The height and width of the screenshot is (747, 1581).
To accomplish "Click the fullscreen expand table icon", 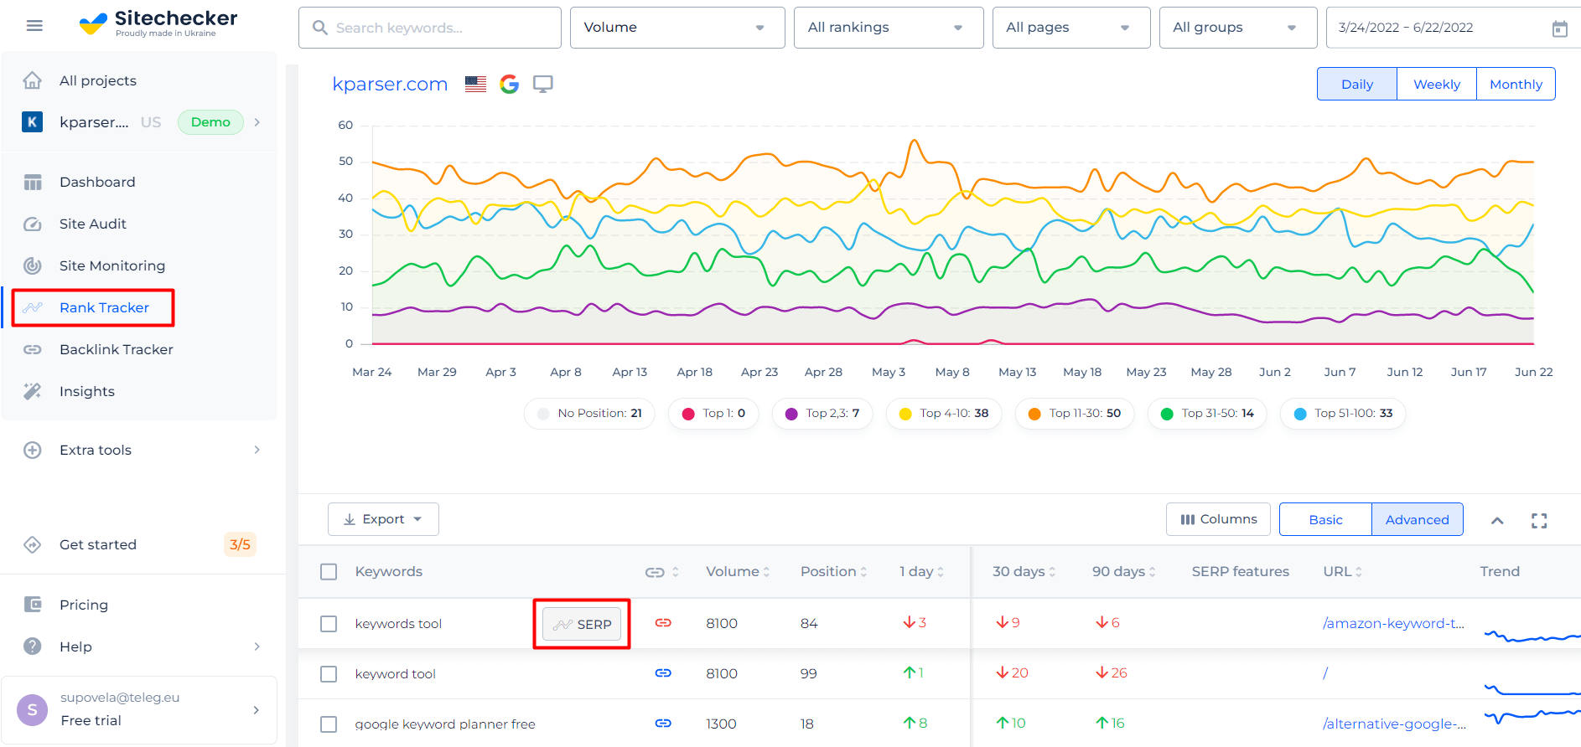I will click(1539, 521).
